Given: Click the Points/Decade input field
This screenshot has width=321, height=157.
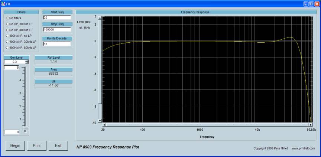Looking at the screenshot, I should (x=56, y=44).
